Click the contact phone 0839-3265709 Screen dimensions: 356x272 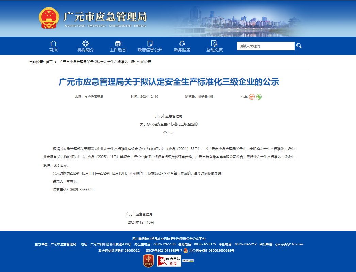point(81,190)
